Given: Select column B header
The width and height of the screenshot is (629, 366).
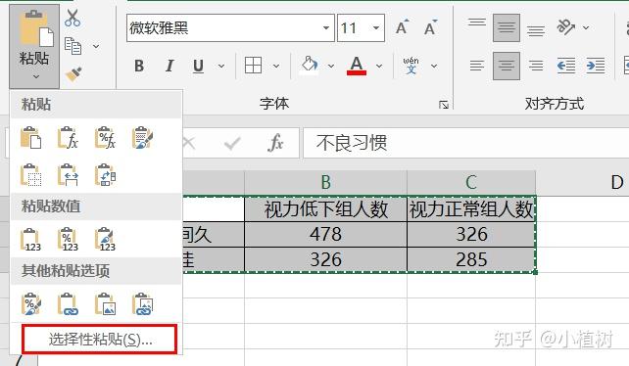Looking at the screenshot, I should point(325,182).
